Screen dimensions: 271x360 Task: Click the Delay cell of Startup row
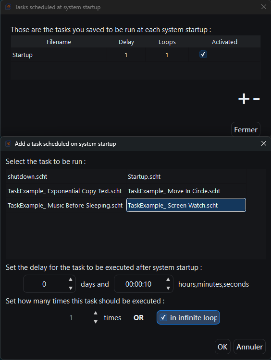coord(126,55)
